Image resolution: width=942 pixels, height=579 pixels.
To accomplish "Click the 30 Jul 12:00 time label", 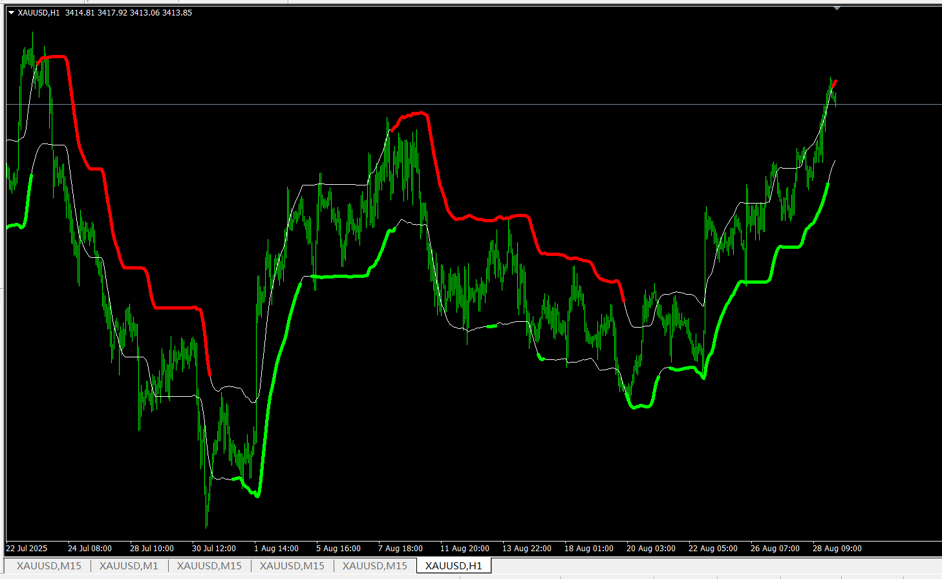I will pos(214,549).
